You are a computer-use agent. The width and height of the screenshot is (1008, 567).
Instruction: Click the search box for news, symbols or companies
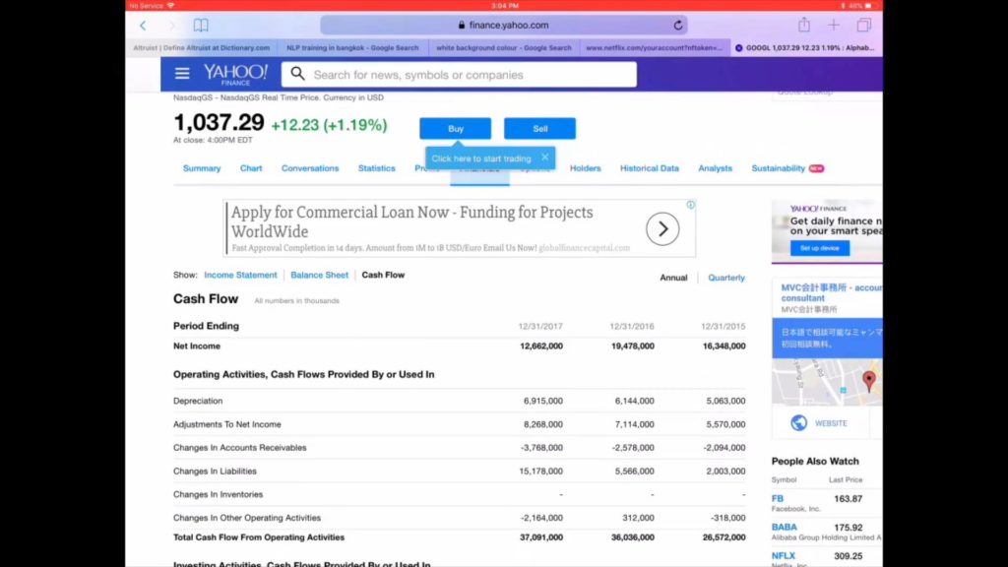459,75
